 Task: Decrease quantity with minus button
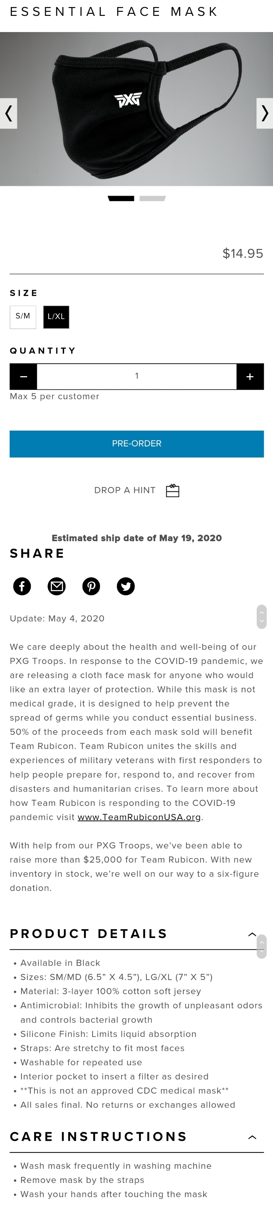24,377
